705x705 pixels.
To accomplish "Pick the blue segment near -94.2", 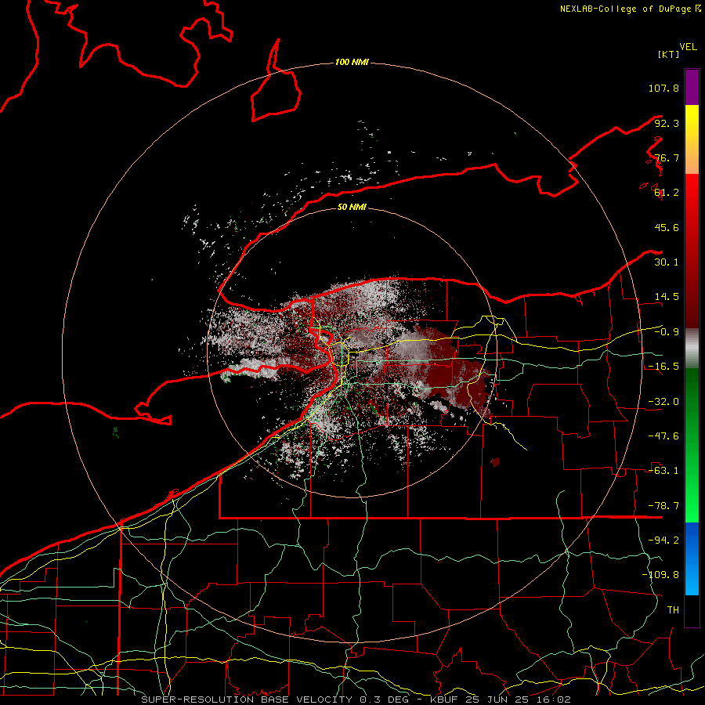I will click(692, 542).
